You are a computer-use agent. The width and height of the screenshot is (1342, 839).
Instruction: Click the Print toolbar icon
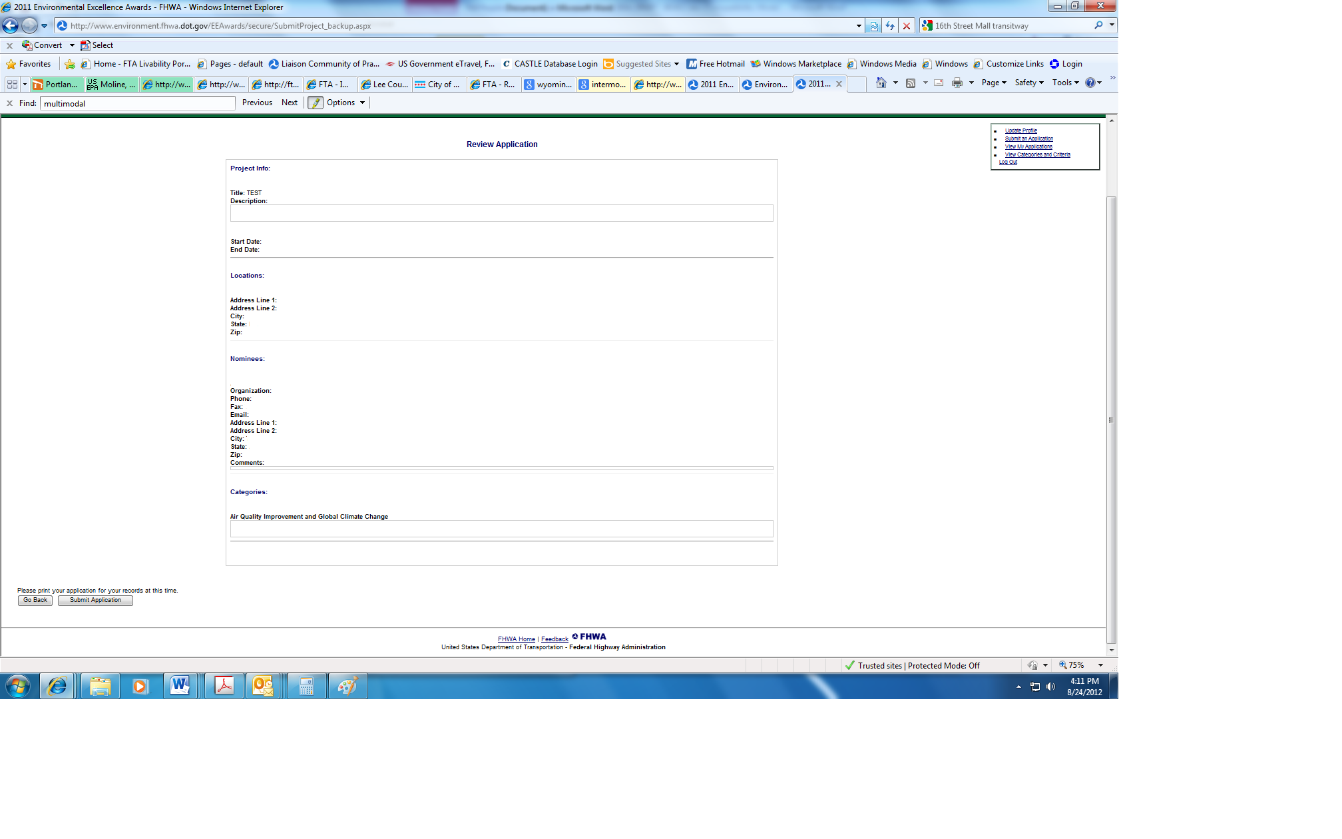(x=957, y=83)
